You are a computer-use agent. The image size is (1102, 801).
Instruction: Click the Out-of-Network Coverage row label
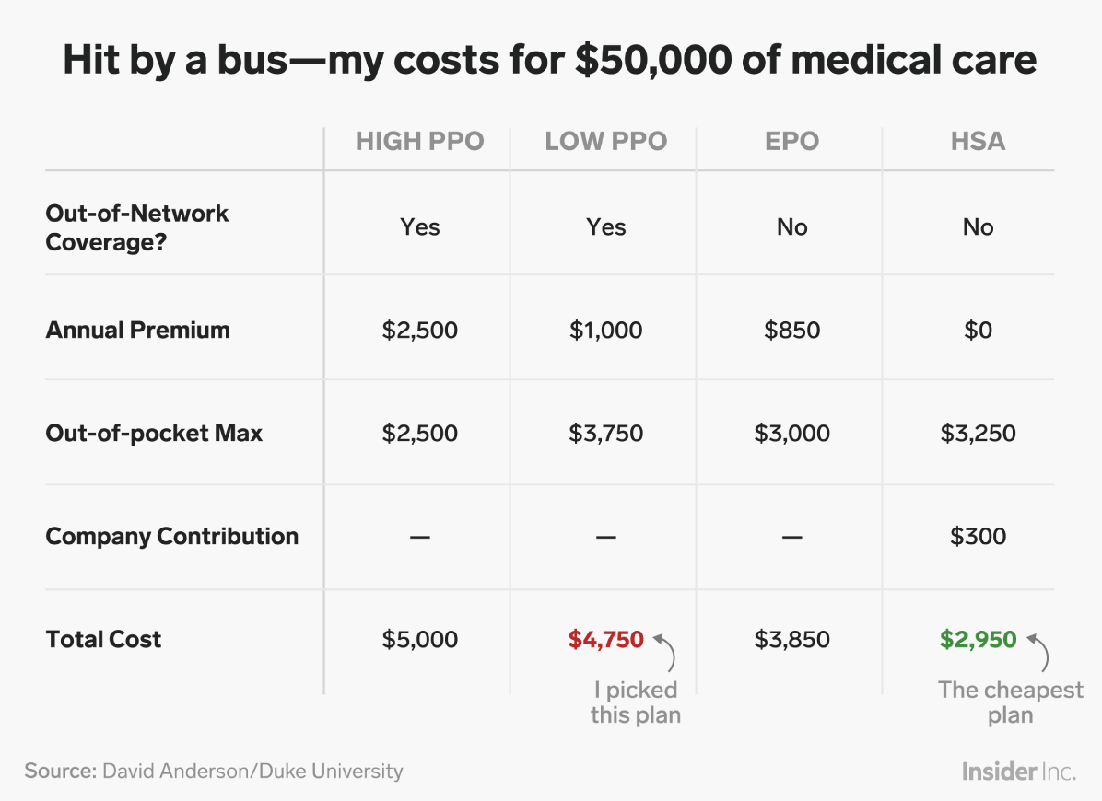137,227
